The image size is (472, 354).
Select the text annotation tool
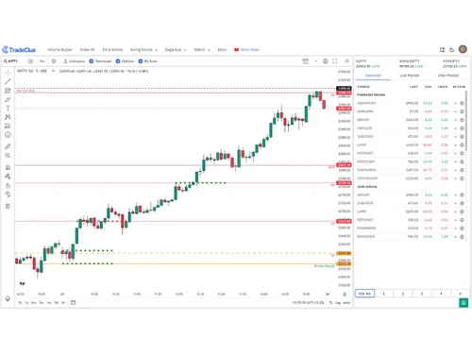click(x=8, y=109)
